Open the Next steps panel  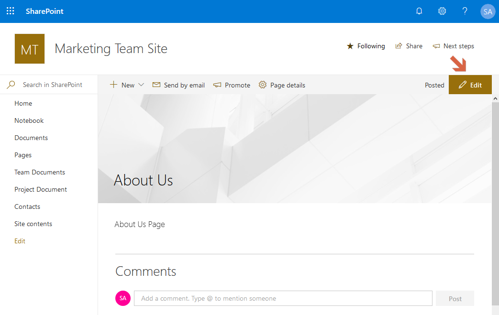click(453, 46)
